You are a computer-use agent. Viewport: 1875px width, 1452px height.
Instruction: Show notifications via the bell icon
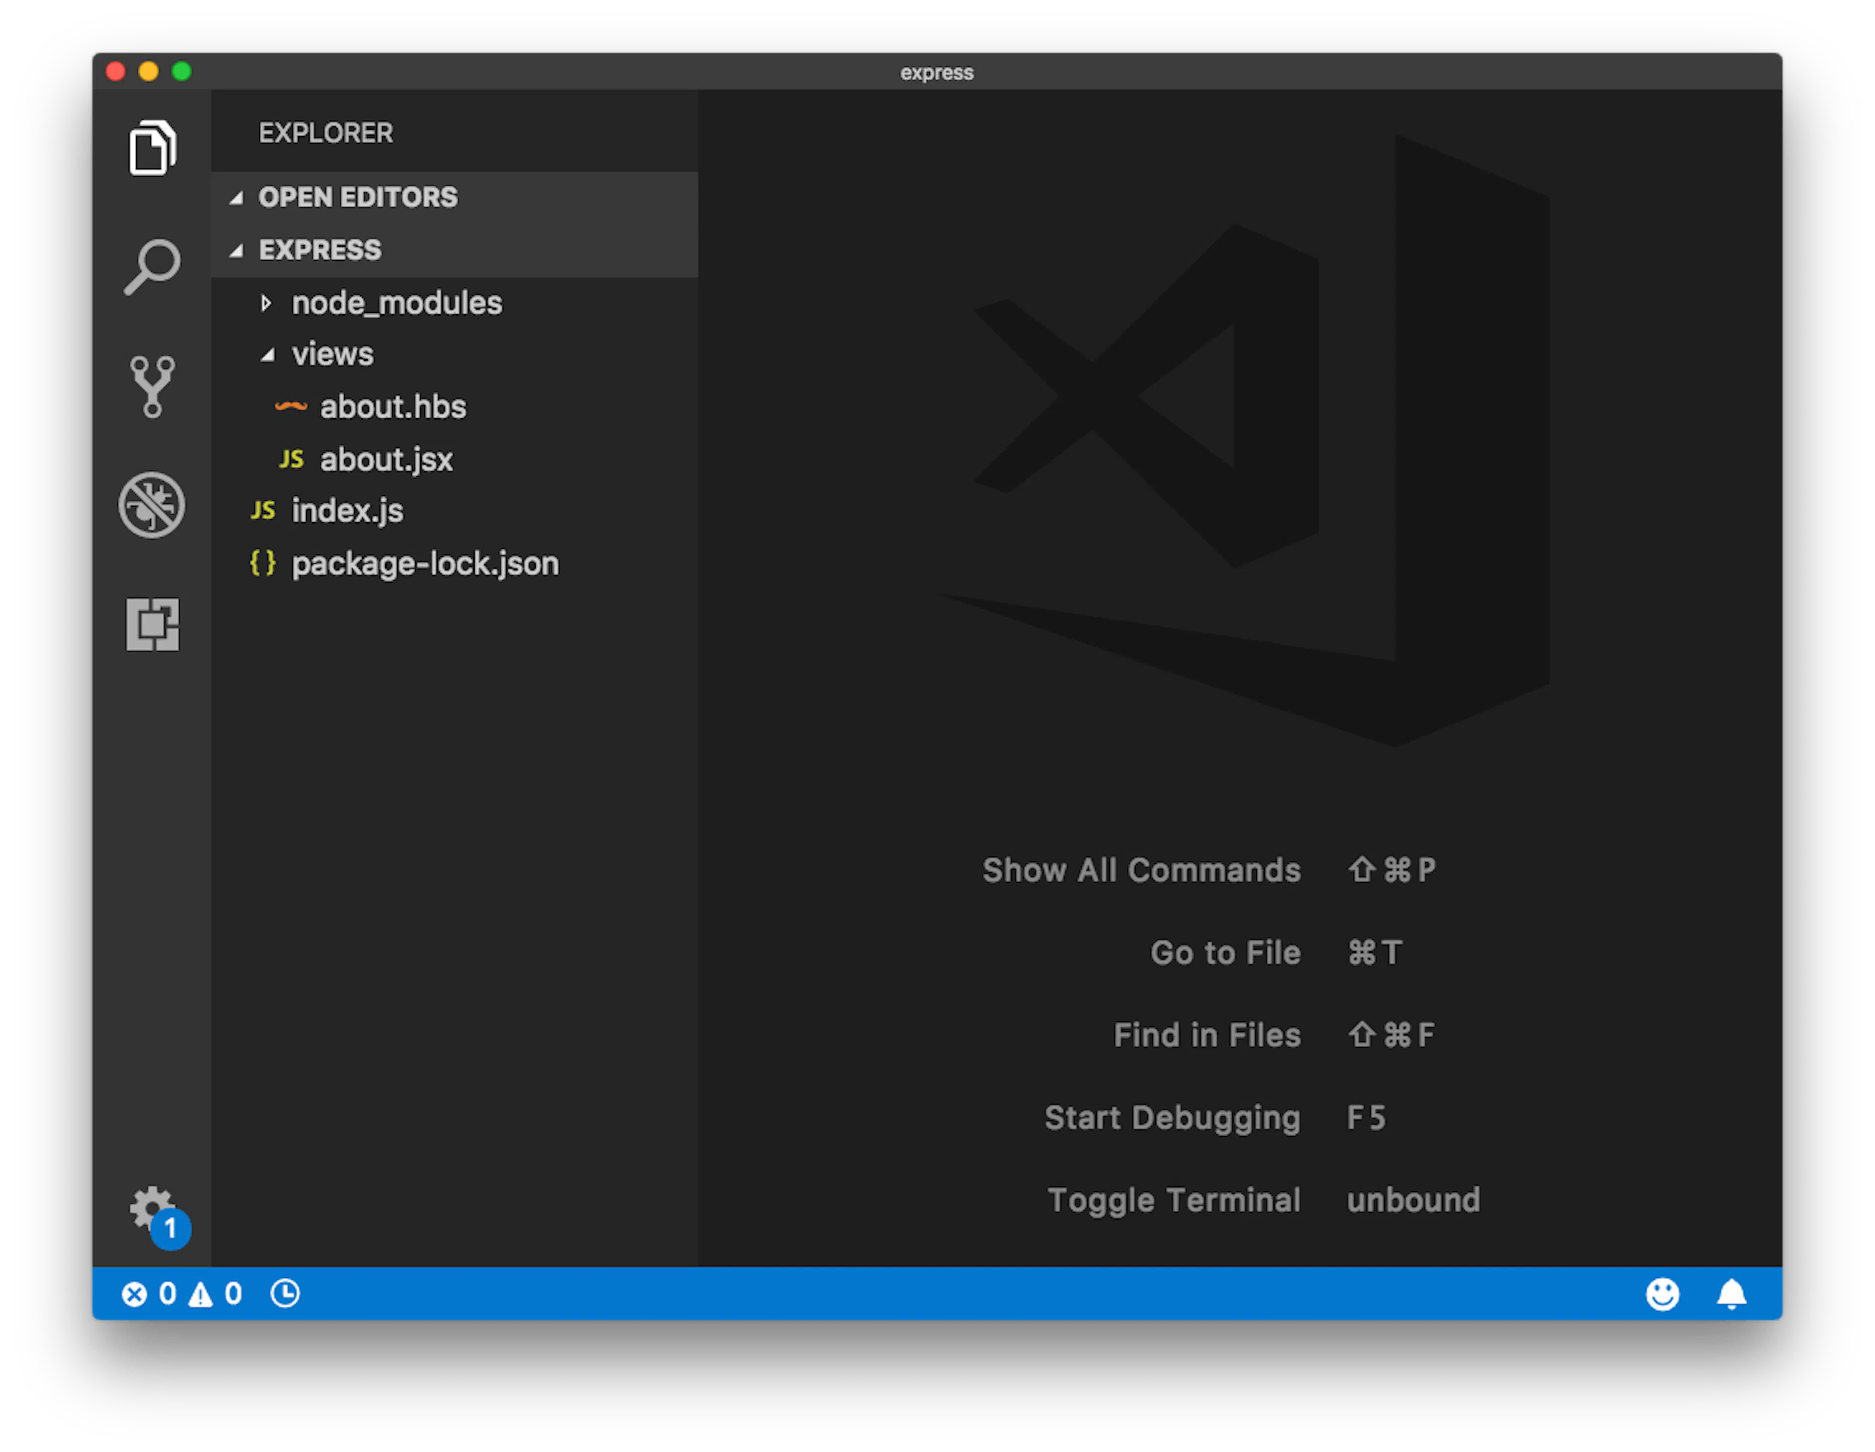[x=1731, y=1293]
